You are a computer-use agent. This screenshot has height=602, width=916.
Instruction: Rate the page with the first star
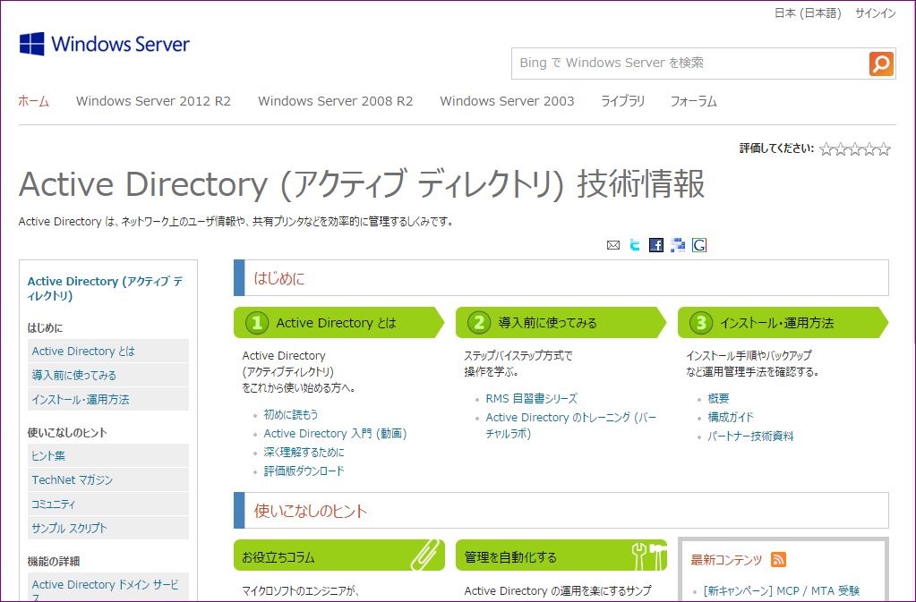826,149
